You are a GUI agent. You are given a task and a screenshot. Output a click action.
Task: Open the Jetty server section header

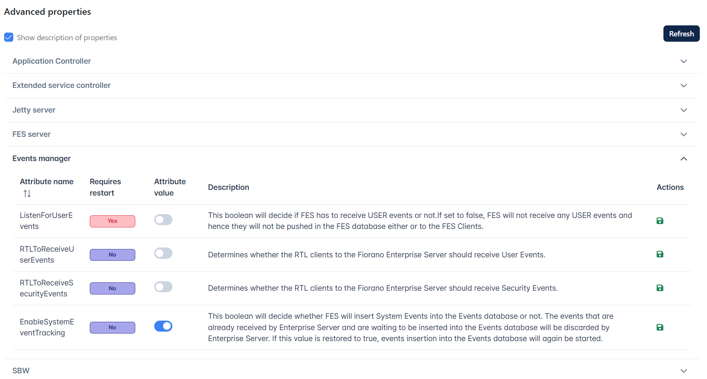[x=352, y=110]
